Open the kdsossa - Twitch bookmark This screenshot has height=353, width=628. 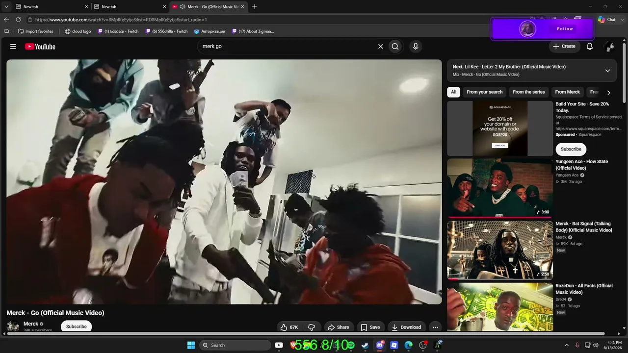coord(118,31)
